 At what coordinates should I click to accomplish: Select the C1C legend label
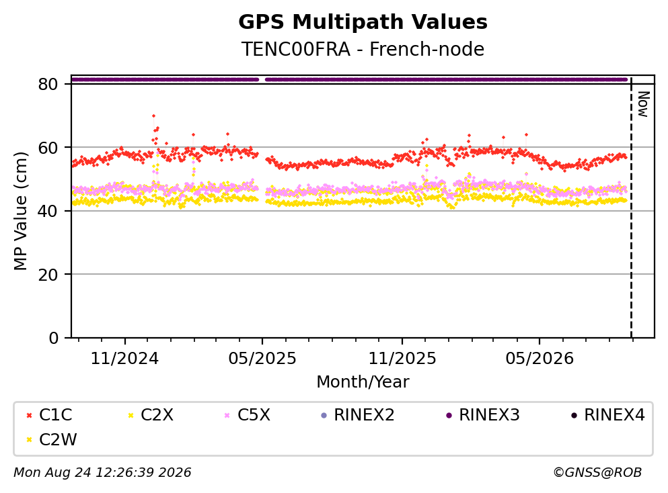[55, 415]
